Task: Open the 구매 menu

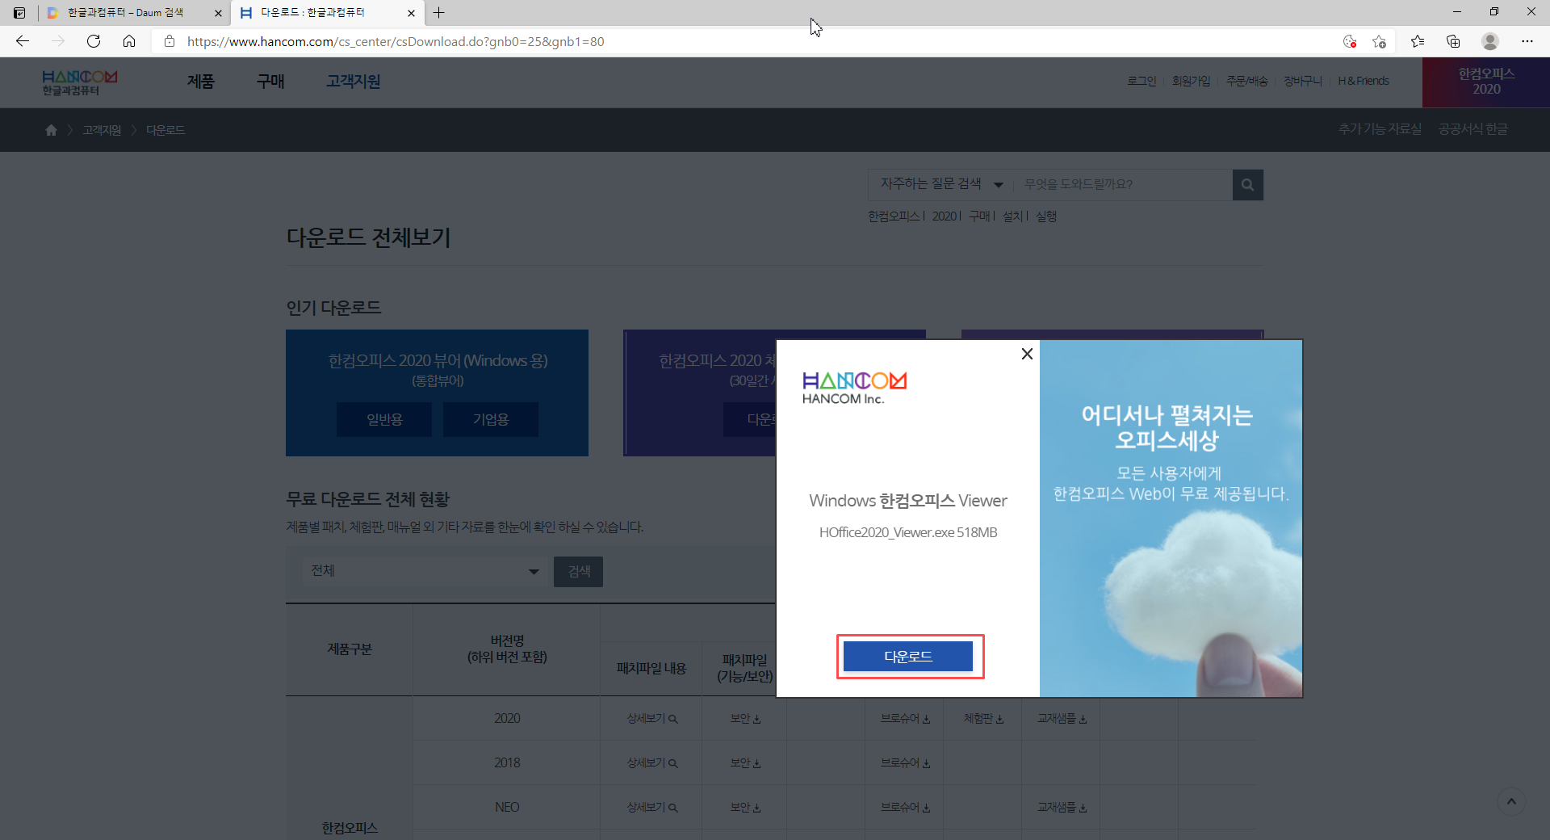Action: tap(270, 82)
